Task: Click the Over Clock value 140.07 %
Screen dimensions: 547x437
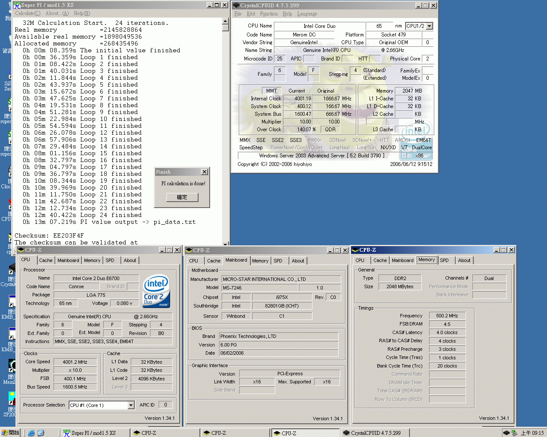Action: point(298,130)
